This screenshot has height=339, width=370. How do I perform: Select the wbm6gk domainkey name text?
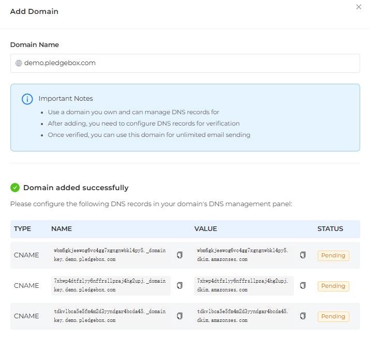point(110,255)
